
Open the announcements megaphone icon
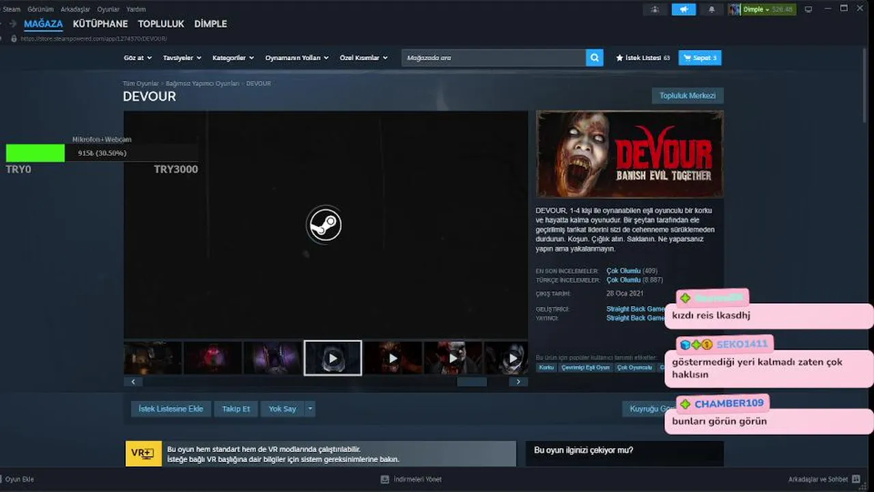click(x=683, y=10)
